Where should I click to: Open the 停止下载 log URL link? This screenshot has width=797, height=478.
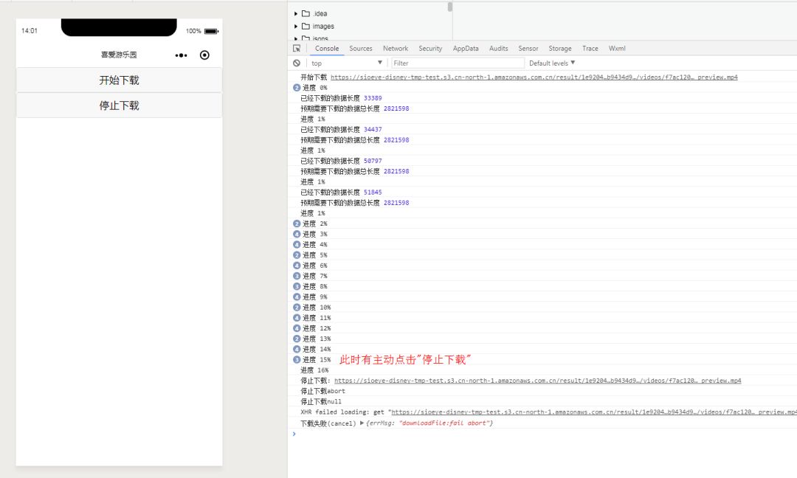[x=538, y=381]
